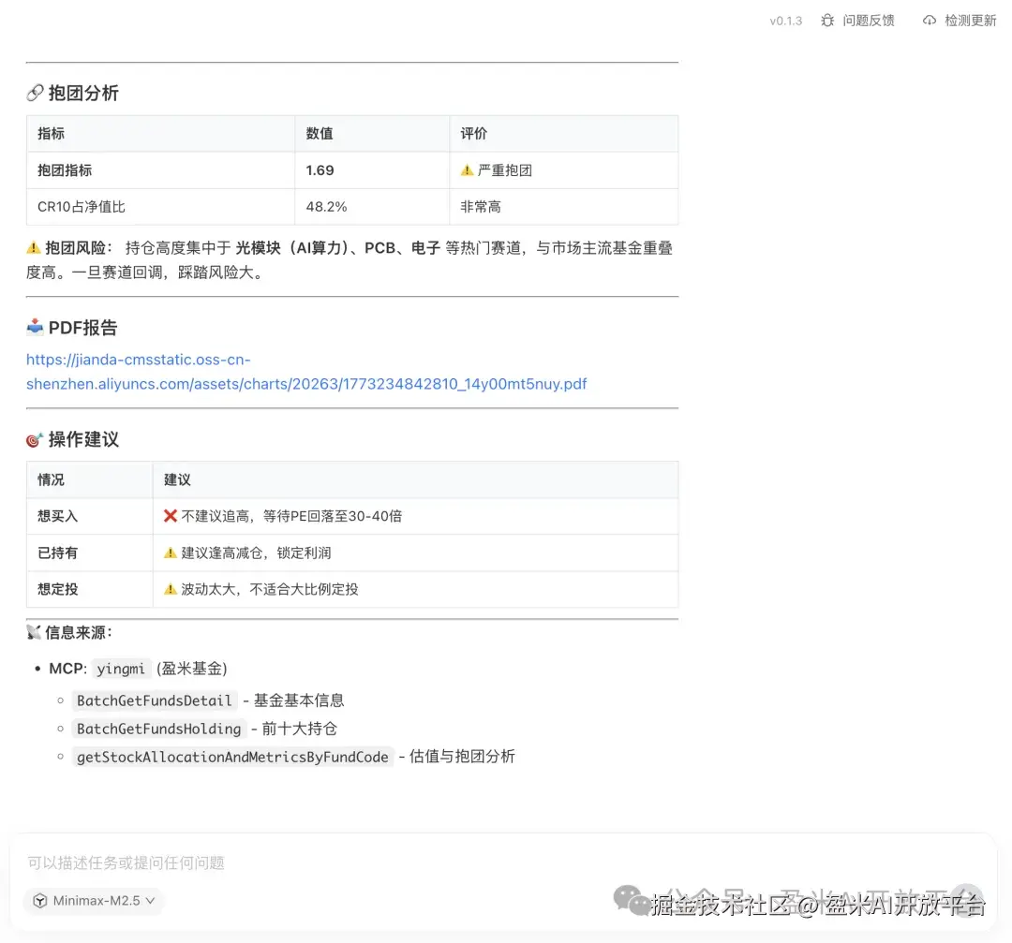
Task: Click the BatchGetFundsHolding code tag
Action: pyautogui.click(x=158, y=729)
